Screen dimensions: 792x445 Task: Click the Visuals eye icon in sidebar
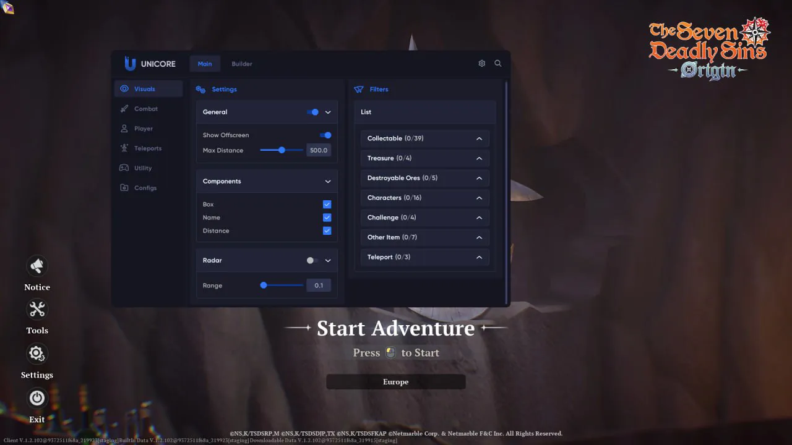point(124,89)
